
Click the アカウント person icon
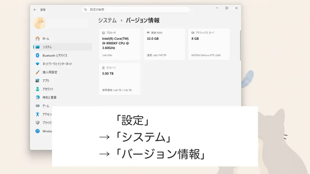click(37, 89)
